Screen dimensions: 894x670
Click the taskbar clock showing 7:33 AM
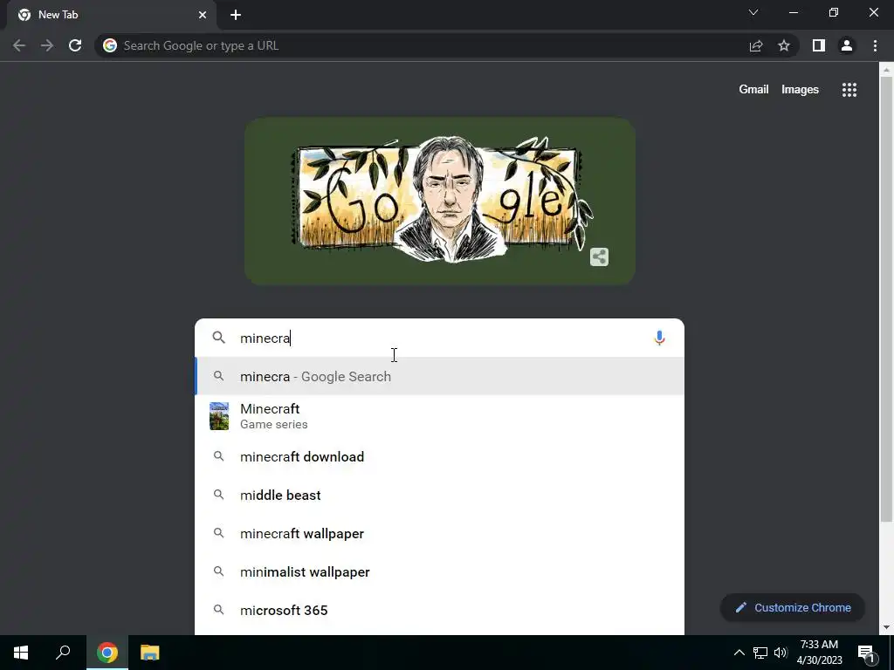pyautogui.click(x=819, y=653)
